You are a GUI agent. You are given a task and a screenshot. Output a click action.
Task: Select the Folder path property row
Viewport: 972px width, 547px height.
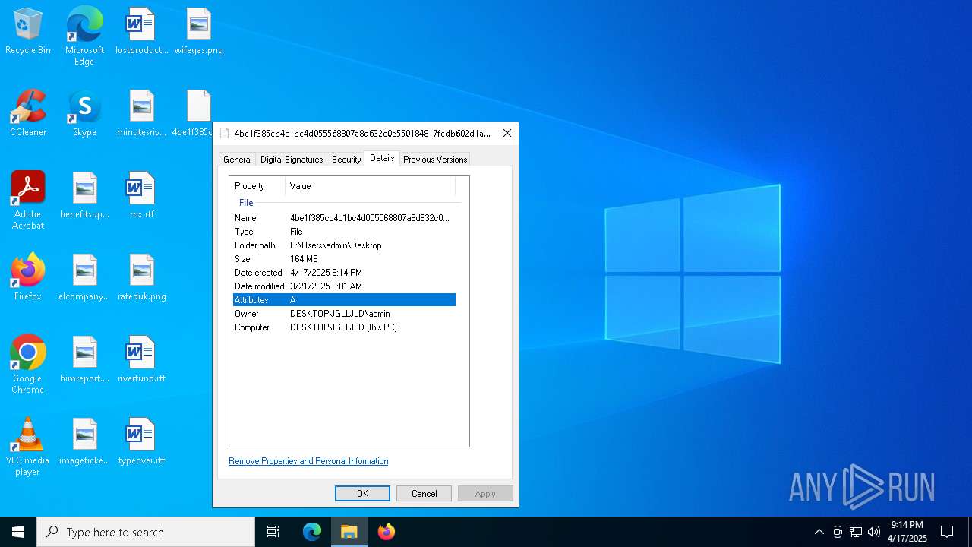344,245
